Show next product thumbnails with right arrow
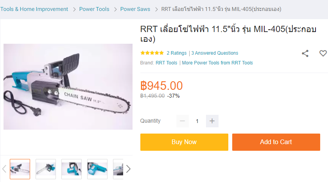This screenshot has height=182, width=328. tap(128, 169)
